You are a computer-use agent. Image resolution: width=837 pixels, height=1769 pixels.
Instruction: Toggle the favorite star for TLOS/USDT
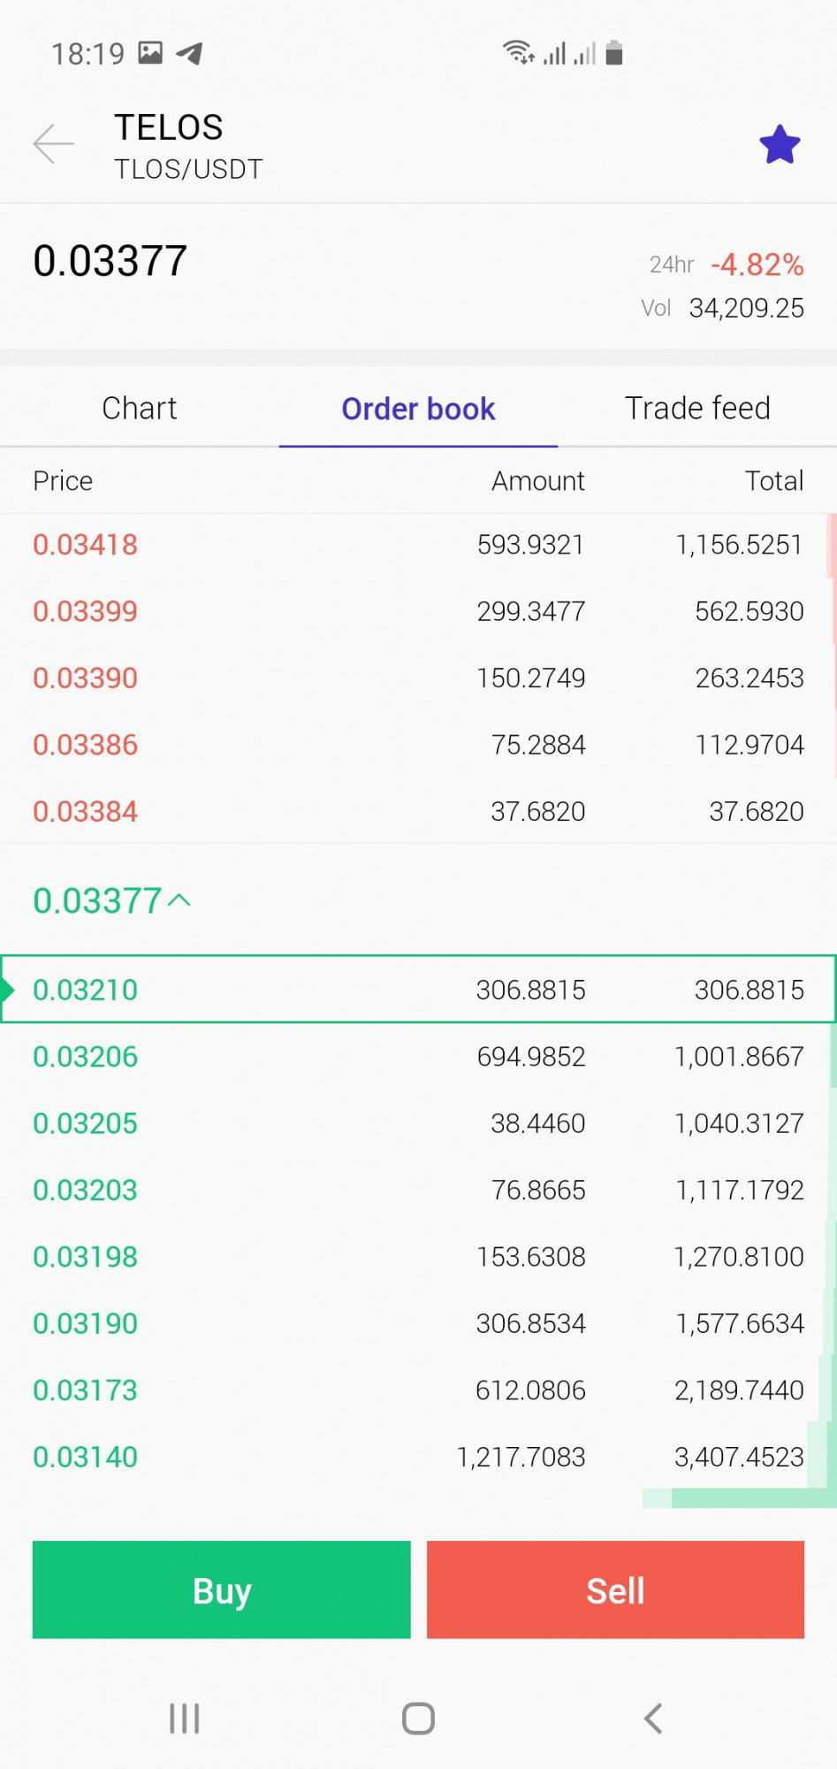780,144
